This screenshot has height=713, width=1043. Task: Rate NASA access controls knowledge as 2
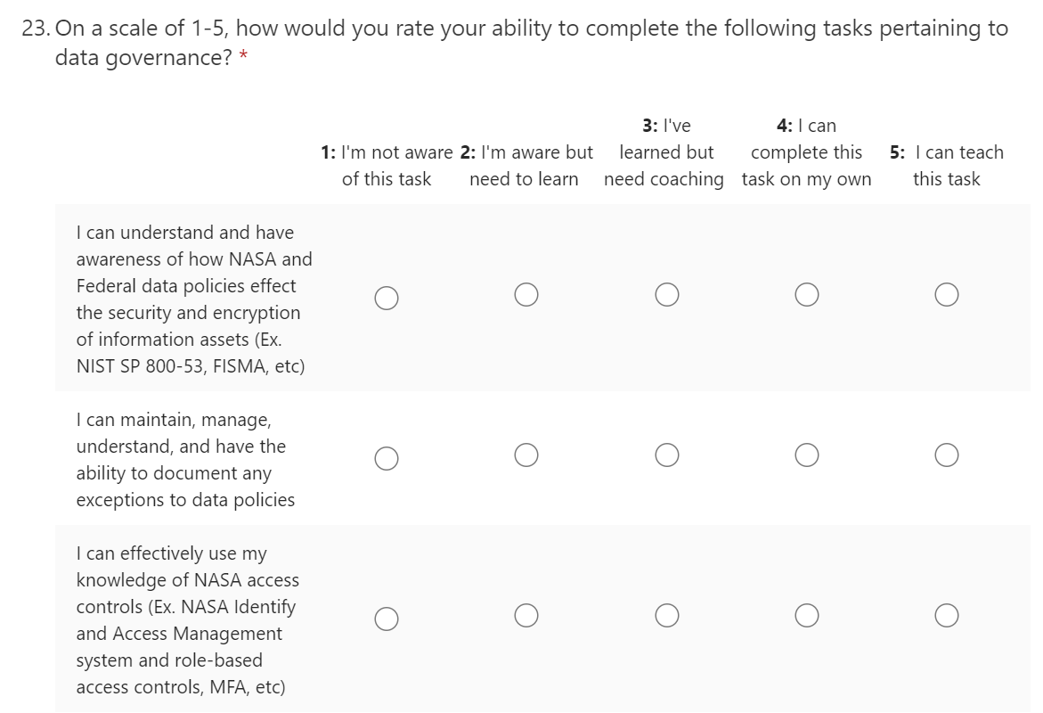click(x=526, y=616)
